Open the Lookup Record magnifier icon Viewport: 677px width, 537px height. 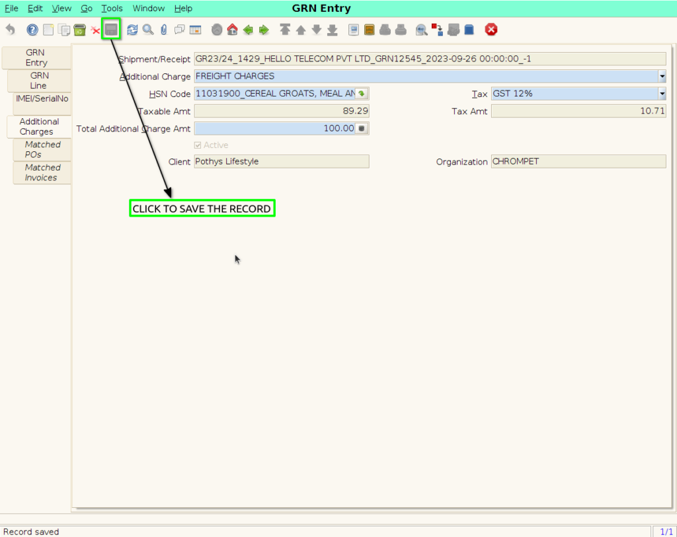(x=148, y=30)
